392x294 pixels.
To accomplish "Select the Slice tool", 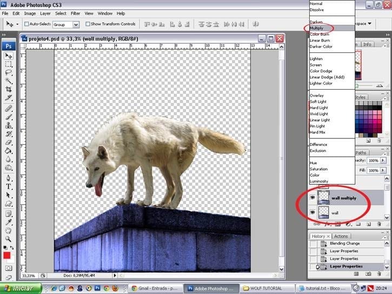I will pyautogui.click(x=9, y=98).
